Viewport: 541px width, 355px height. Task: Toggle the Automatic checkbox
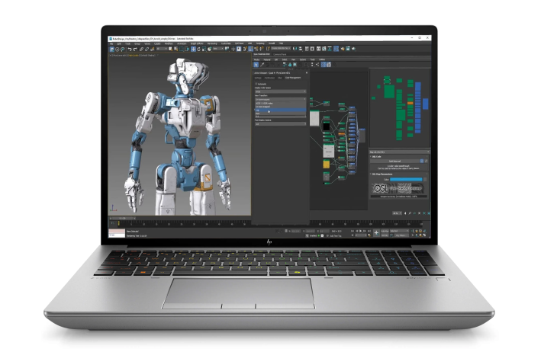pyautogui.click(x=256, y=84)
